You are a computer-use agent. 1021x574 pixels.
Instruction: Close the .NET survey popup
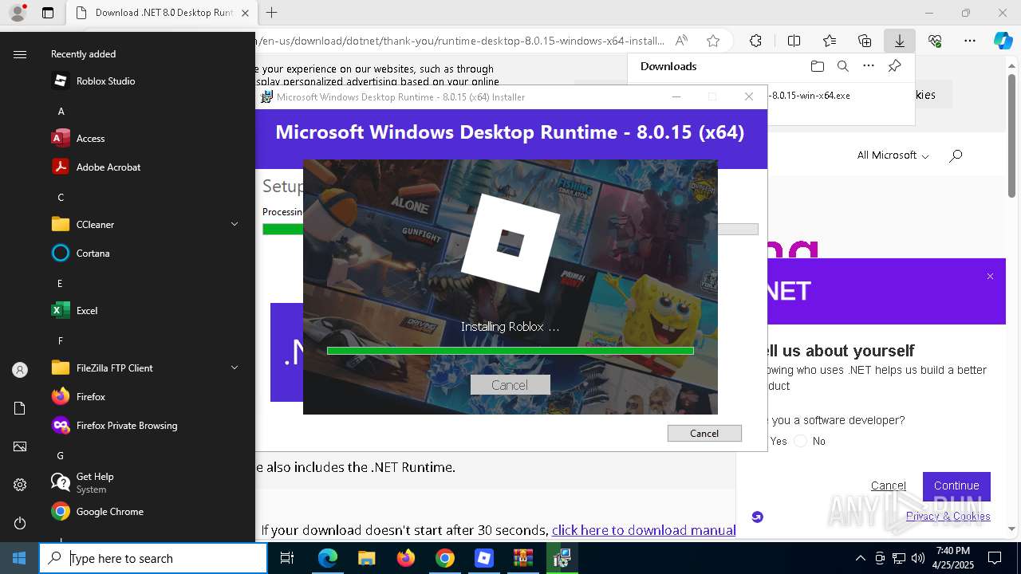(990, 277)
